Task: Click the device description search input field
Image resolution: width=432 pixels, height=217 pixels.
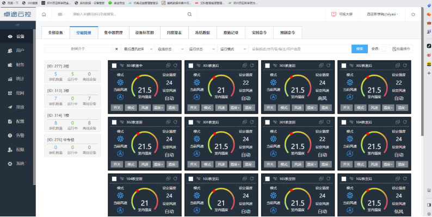Action: point(300,49)
